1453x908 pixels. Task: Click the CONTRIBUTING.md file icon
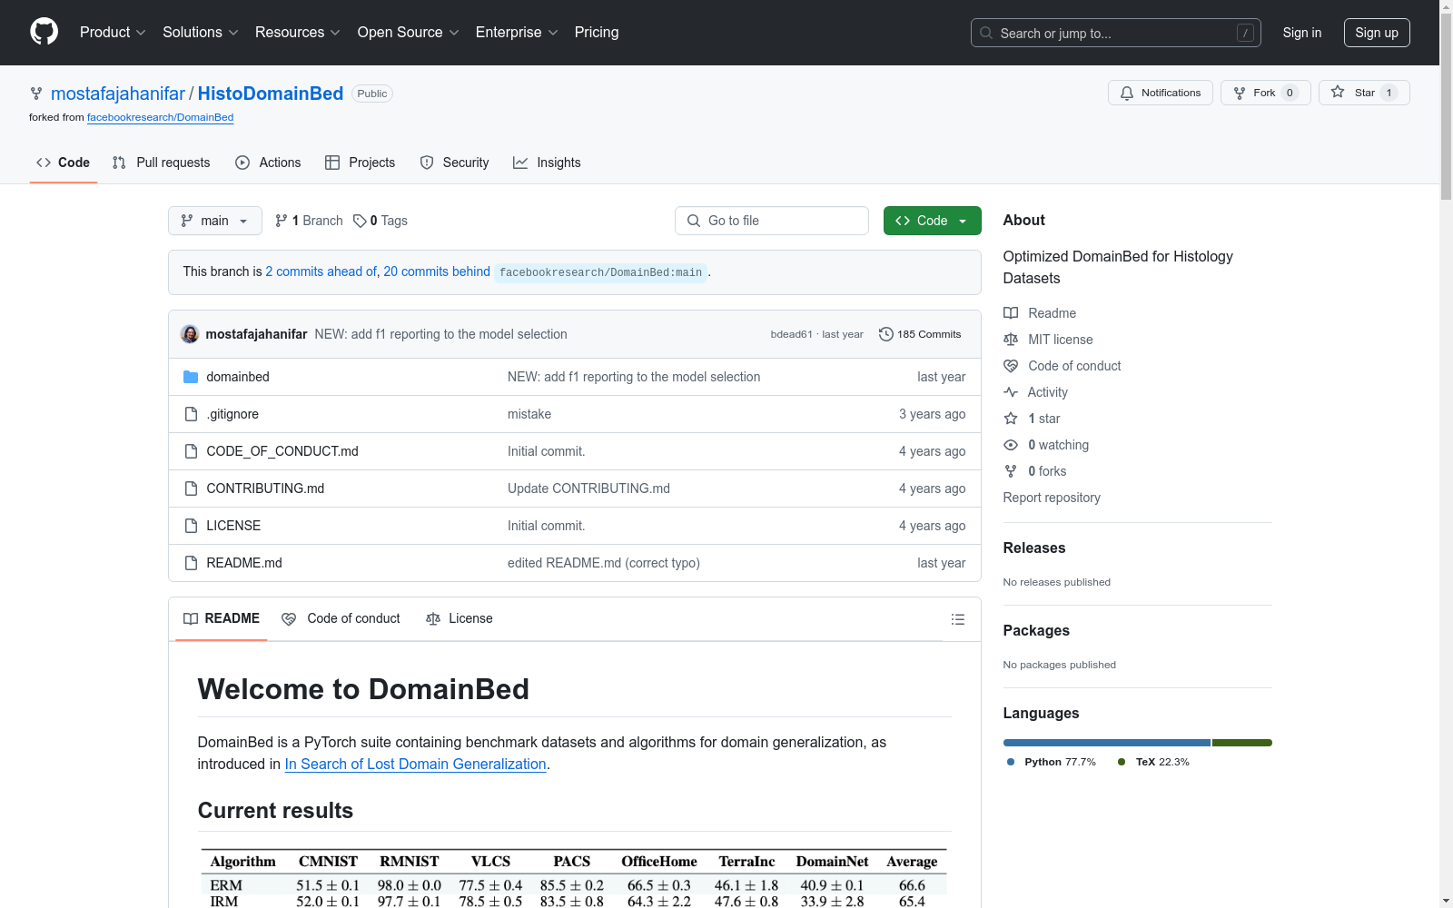(x=191, y=489)
